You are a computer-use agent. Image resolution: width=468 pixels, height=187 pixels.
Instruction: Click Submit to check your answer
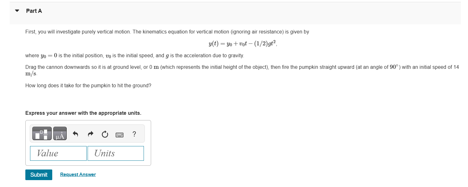point(38,174)
